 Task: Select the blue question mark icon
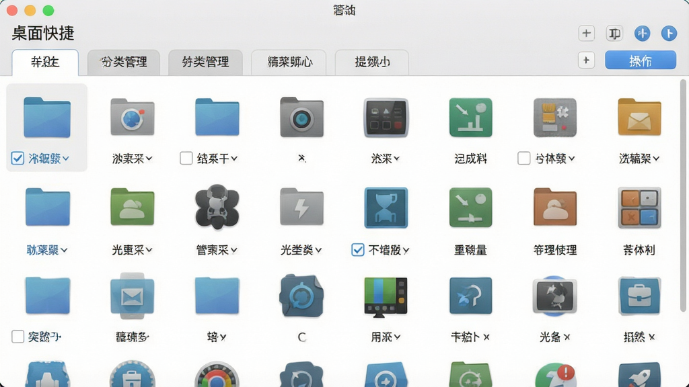pos(470,296)
